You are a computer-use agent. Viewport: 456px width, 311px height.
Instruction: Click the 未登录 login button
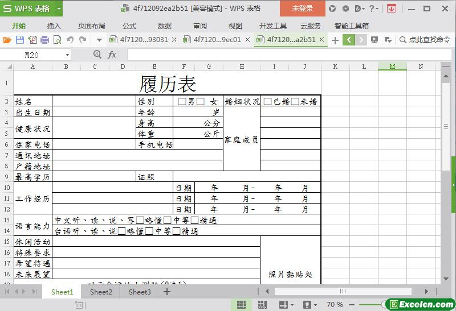click(303, 9)
